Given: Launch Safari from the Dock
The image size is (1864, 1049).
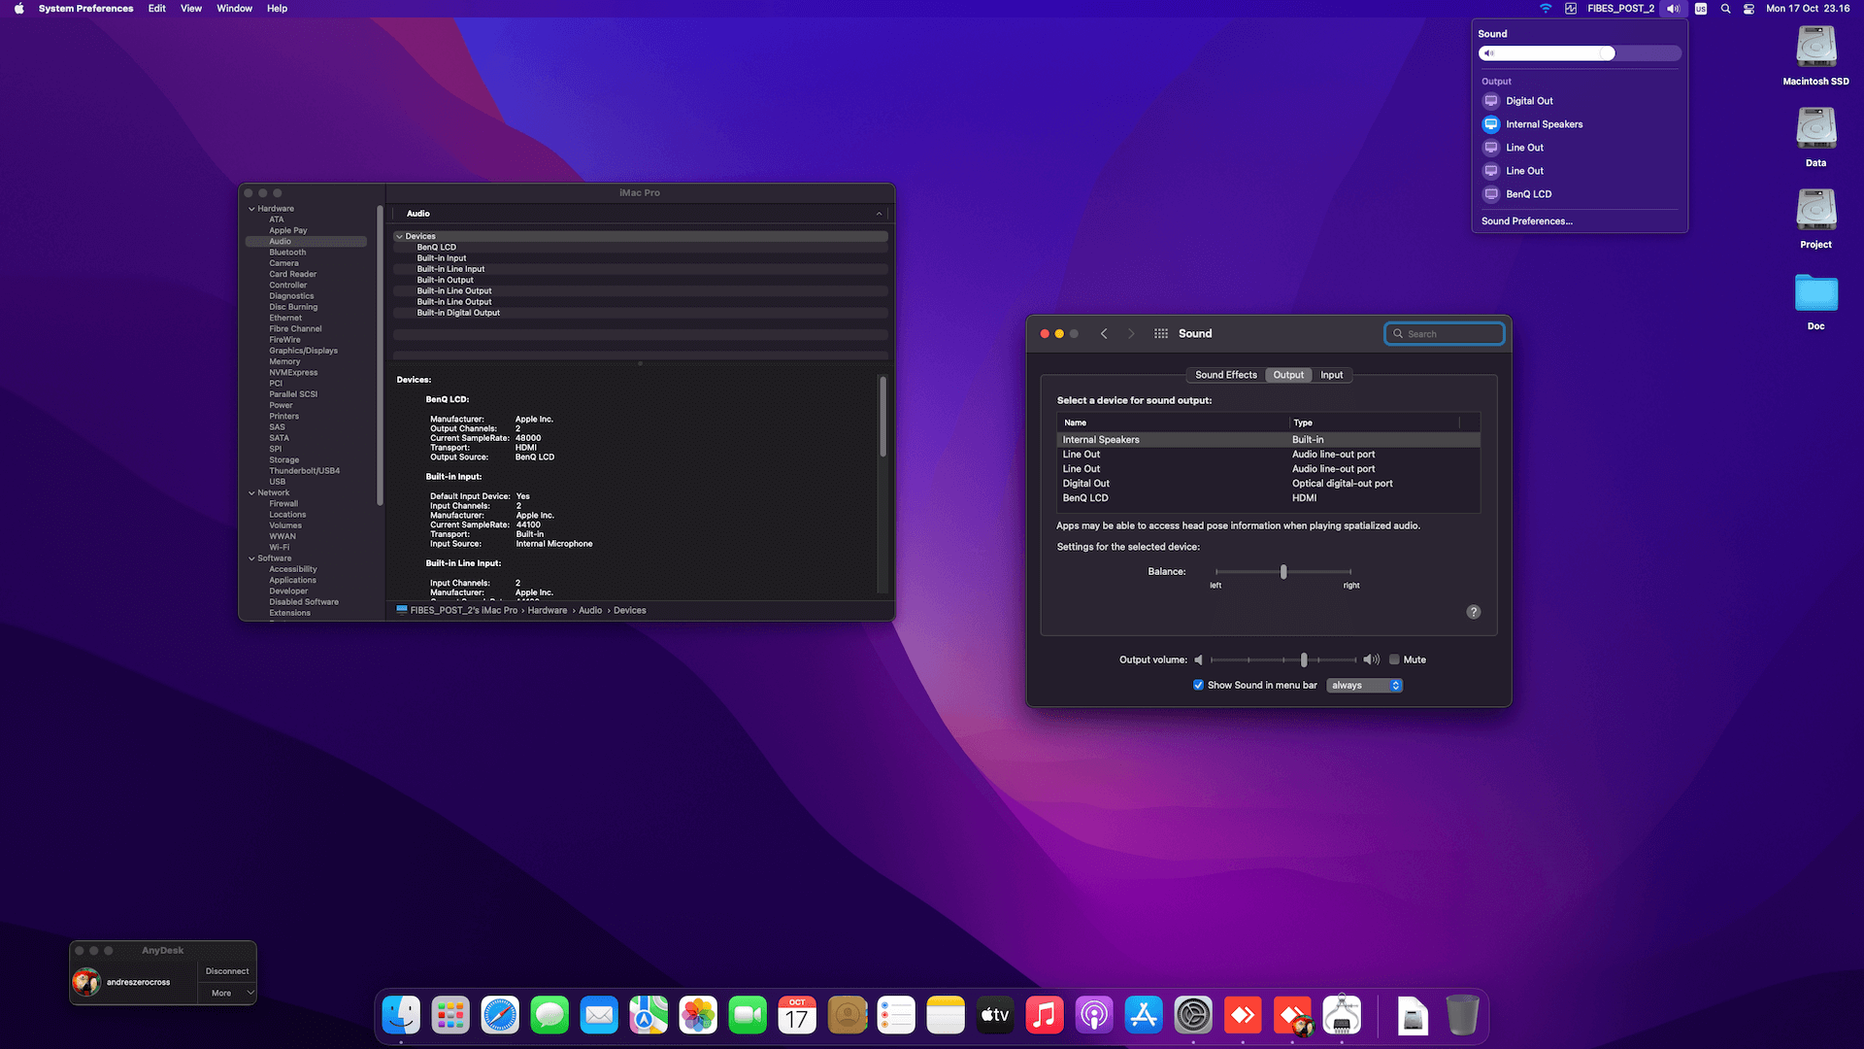Looking at the screenshot, I should coord(500,1016).
